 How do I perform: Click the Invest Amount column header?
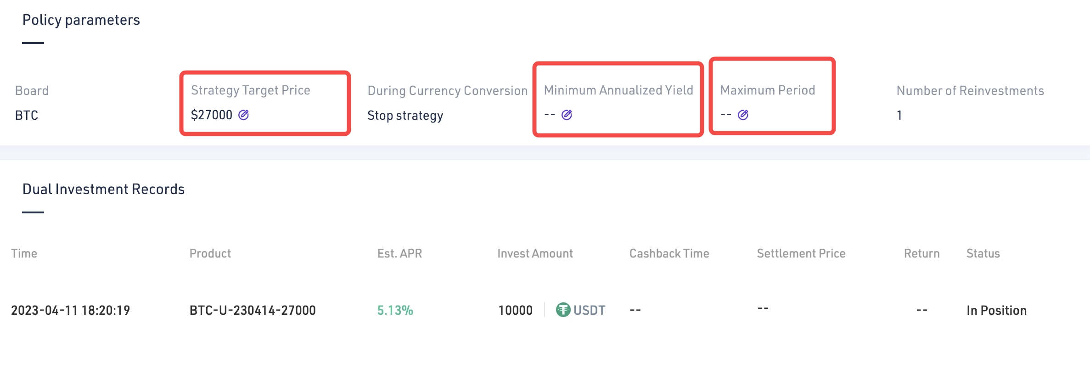coord(535,253)
